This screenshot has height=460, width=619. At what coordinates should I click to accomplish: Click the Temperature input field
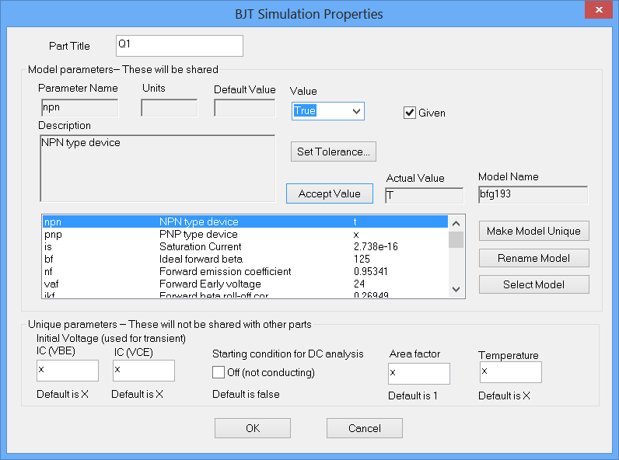point(509,372)
